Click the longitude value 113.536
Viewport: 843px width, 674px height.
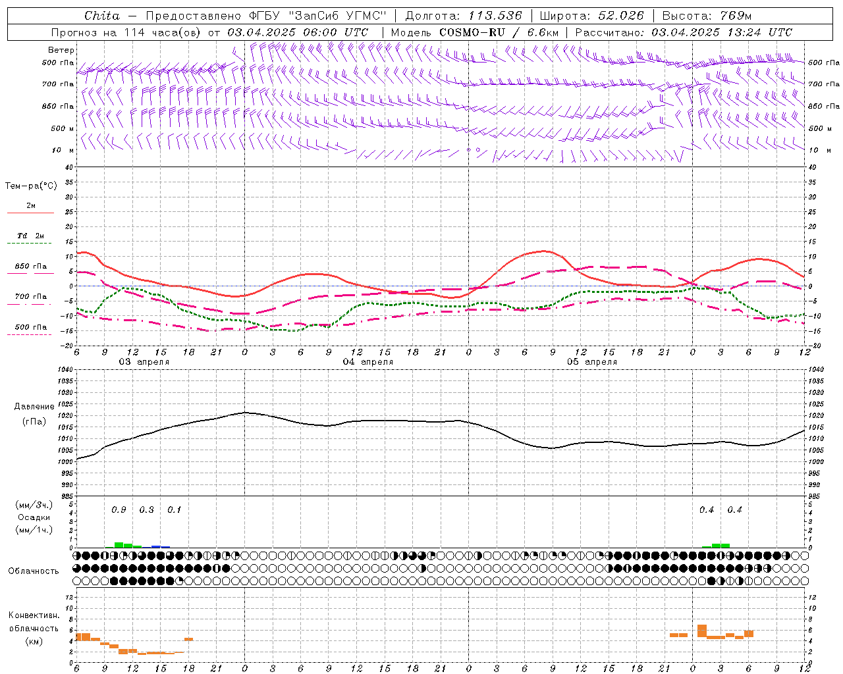(495, 16)
